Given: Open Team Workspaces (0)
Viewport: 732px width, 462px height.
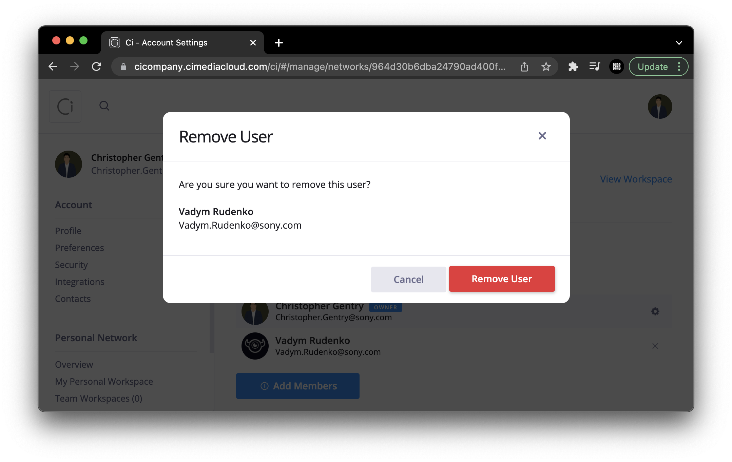Looking at the screenshot, I should point(98,398).
